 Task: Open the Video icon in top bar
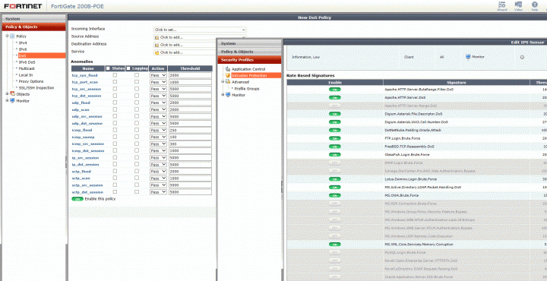pyautogui.click(x=518, y=5)
